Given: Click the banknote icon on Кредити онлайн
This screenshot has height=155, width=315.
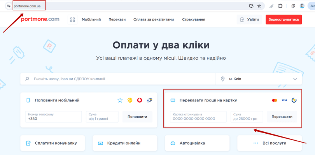Looking at the screenshot, I should point(100,143).
